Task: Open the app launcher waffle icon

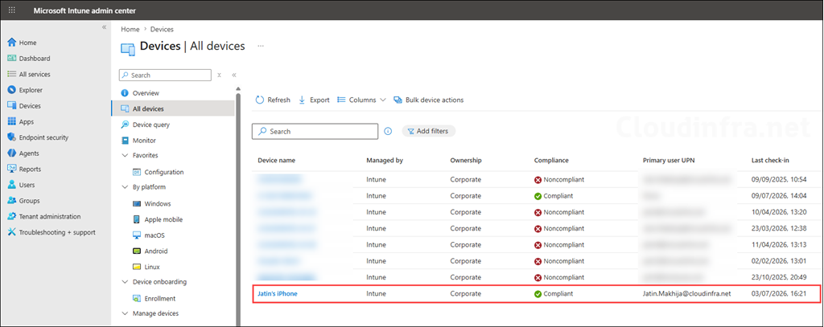Action: click(x=12, y=10)
